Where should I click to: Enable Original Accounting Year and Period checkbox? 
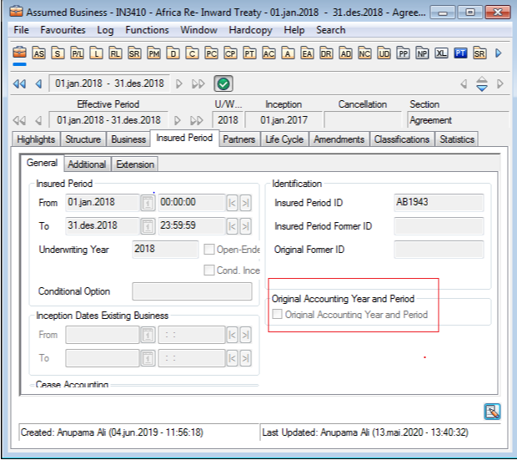pos(277,315)
